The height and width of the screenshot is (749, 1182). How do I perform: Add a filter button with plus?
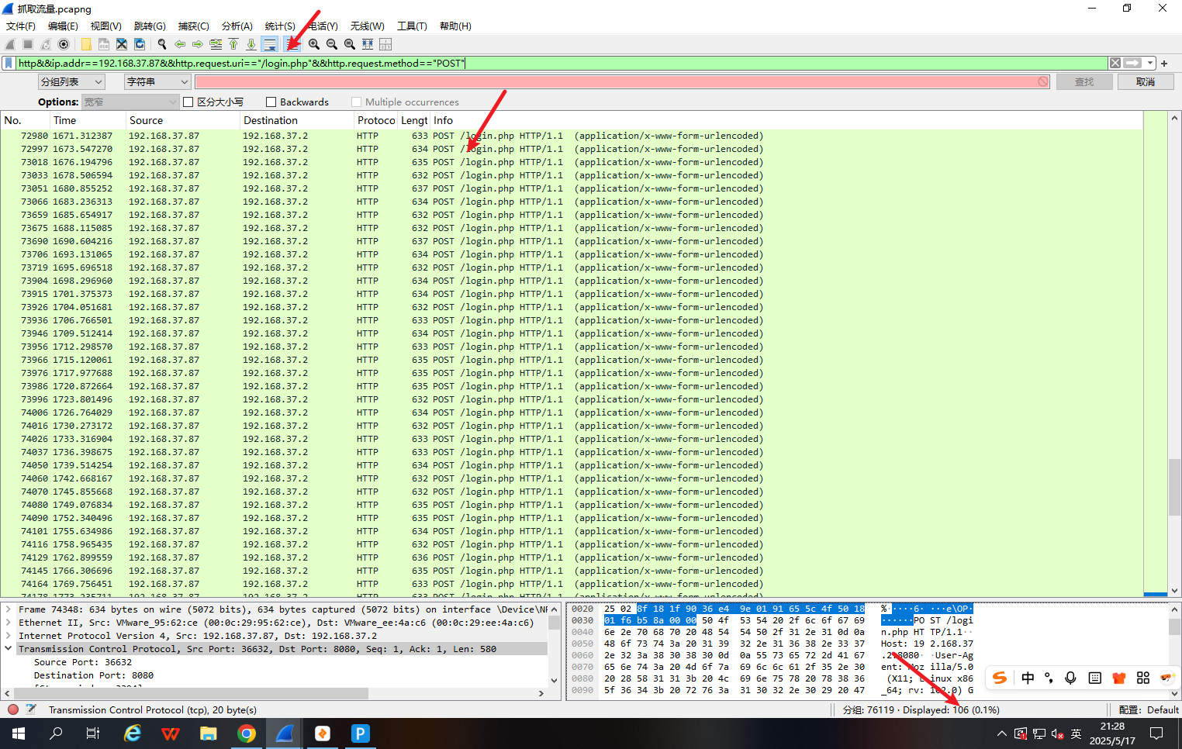[1164, 63]
